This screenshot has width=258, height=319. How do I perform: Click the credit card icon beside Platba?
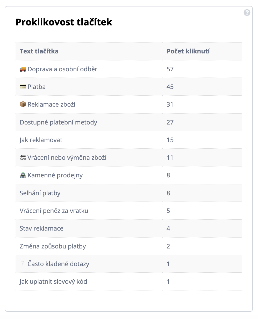tap(23, 87)
